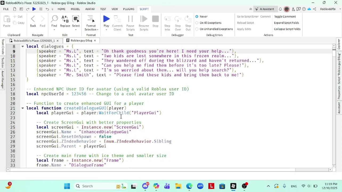Collapse createDialogueGUI function fold on line 21
Image resolution: width=342 pixels, height=192 pixels.
(23, 108)
